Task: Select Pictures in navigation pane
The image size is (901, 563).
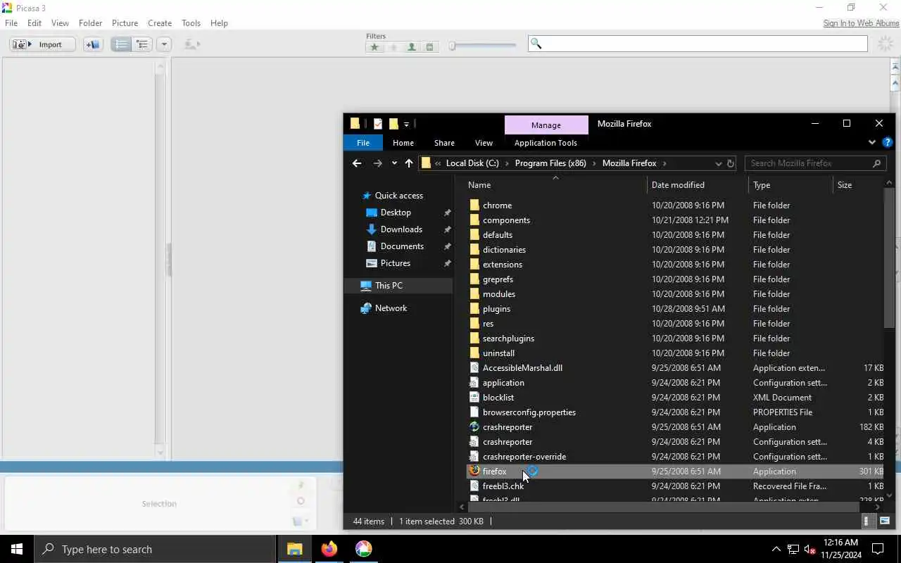Action: [x=395, y=263]
